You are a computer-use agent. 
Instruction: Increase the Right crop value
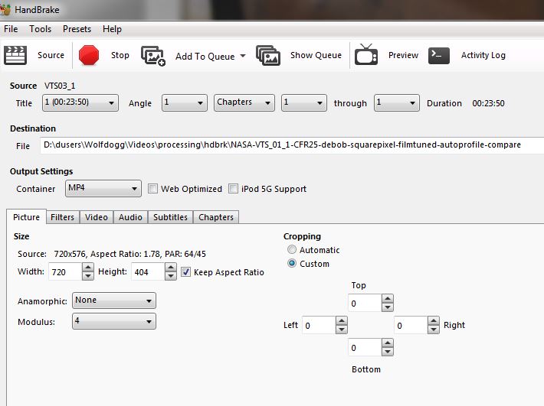click(x=434, y=321)
